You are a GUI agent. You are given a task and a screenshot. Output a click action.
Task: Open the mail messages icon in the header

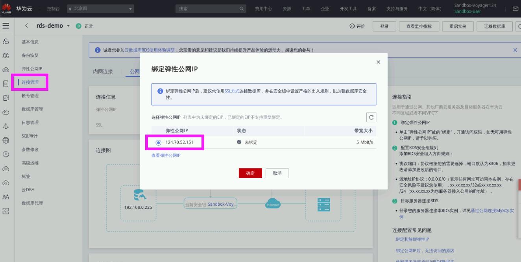515,9
